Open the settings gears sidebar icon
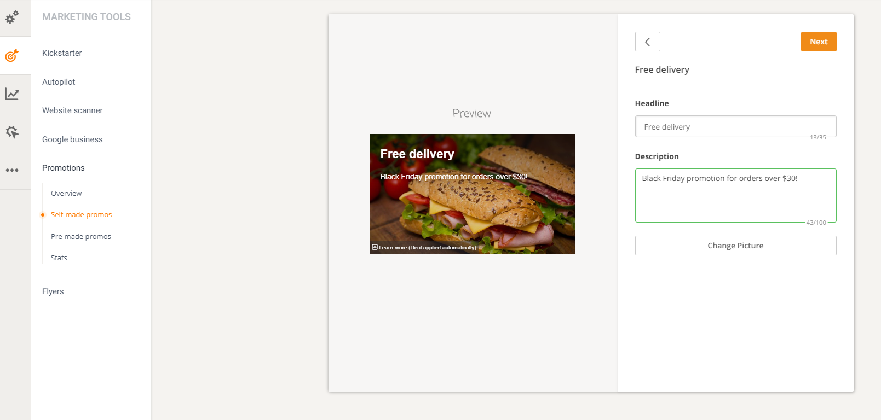Image resolution: width=881 pixels, height=420 pixels. click(x=12, y=17)
